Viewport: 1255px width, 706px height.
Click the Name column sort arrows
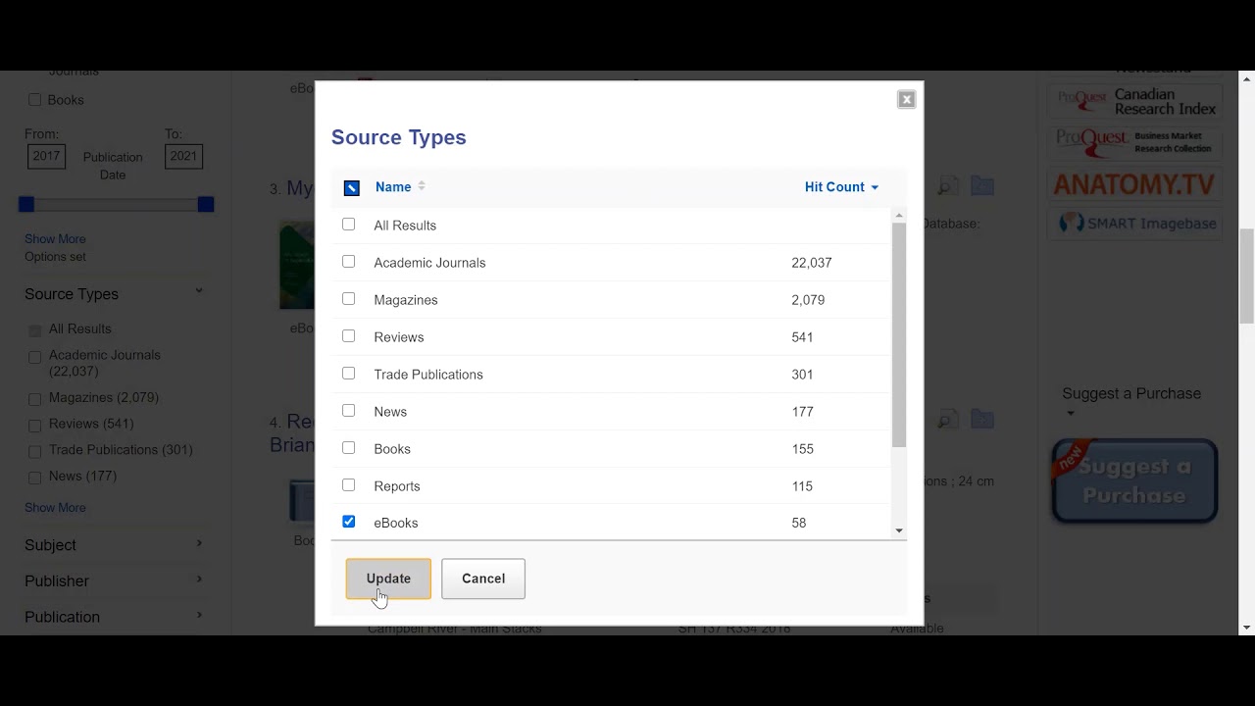point(422,186)
